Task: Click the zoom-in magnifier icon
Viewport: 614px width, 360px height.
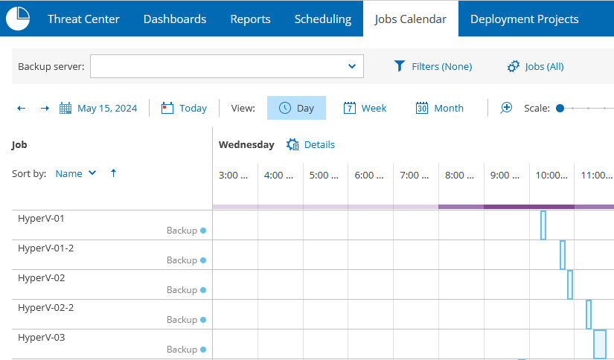Action: tap(506, 108)
